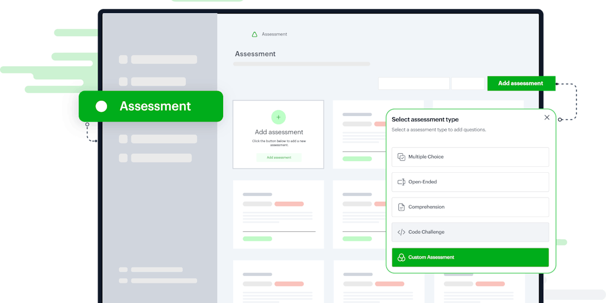
Task: Click the Comprehension document icon
Action: point(401,207)
